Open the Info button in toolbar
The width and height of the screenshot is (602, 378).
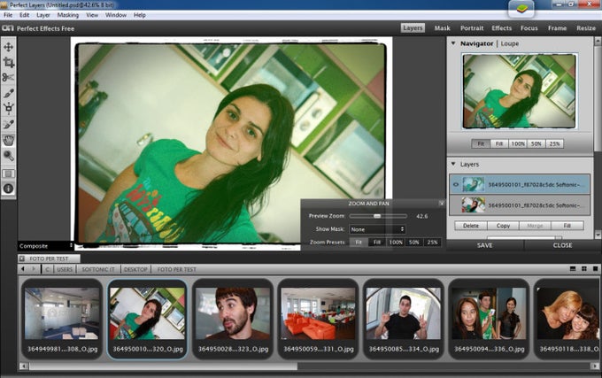(x=9, y=189)
